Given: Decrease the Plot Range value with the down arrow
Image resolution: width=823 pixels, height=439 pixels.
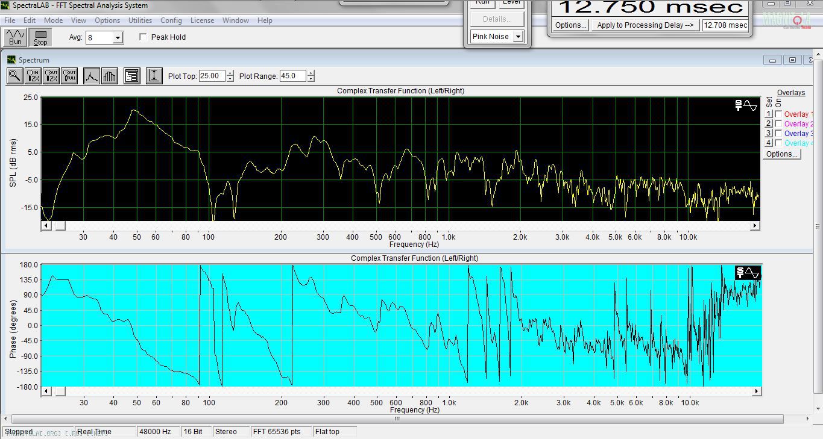Looking at the screenshot, I should 311,79.
